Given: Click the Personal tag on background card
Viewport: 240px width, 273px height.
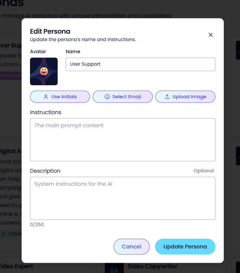Looking at the screenshot, I should pos(10,75).
